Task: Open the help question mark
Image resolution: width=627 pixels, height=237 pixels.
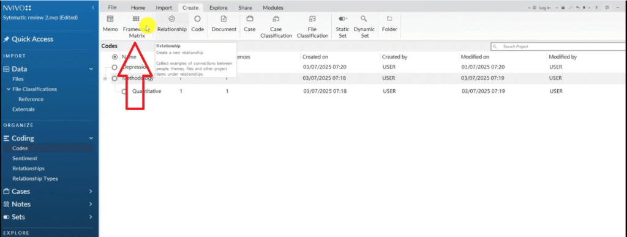Action: coord(596,7)
